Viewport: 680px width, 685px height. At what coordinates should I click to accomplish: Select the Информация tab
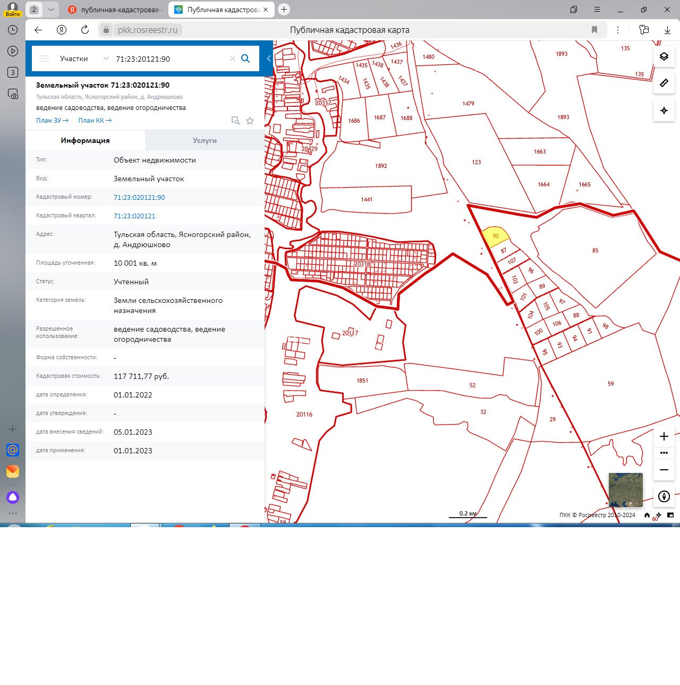(85, 140)
